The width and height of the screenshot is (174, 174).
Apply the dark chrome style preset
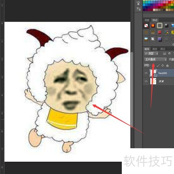pos(166,25)
